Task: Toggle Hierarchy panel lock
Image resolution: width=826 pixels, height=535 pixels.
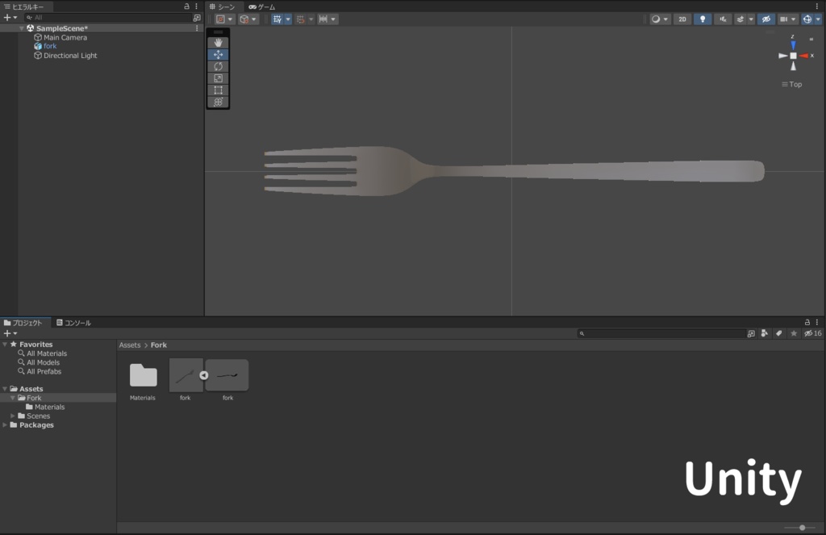Action: [186, 6]
